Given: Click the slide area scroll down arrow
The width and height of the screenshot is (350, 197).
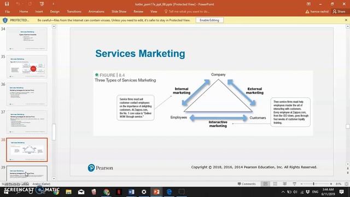Looking at the screenshot, I should (348, 164).
